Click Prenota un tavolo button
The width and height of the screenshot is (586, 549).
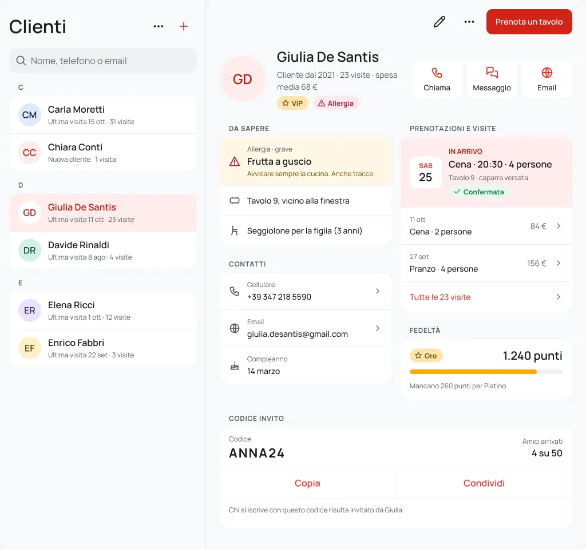click(529, 22)
